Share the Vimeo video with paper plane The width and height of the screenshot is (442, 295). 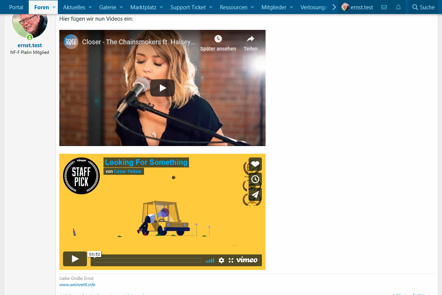[x=255, y=195]
